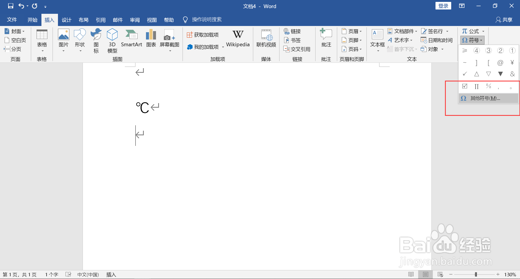Open the 页码 (Page Number) dropdown
520x279 pixels.
pyautogui.click(x=352, y=49)
